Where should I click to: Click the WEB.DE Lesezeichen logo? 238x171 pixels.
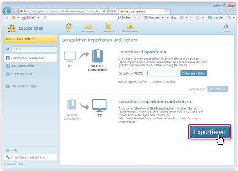click(12, 28)
